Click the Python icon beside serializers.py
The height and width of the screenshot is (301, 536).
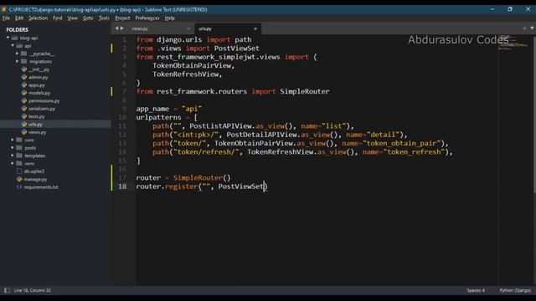(x=24, y=109)
